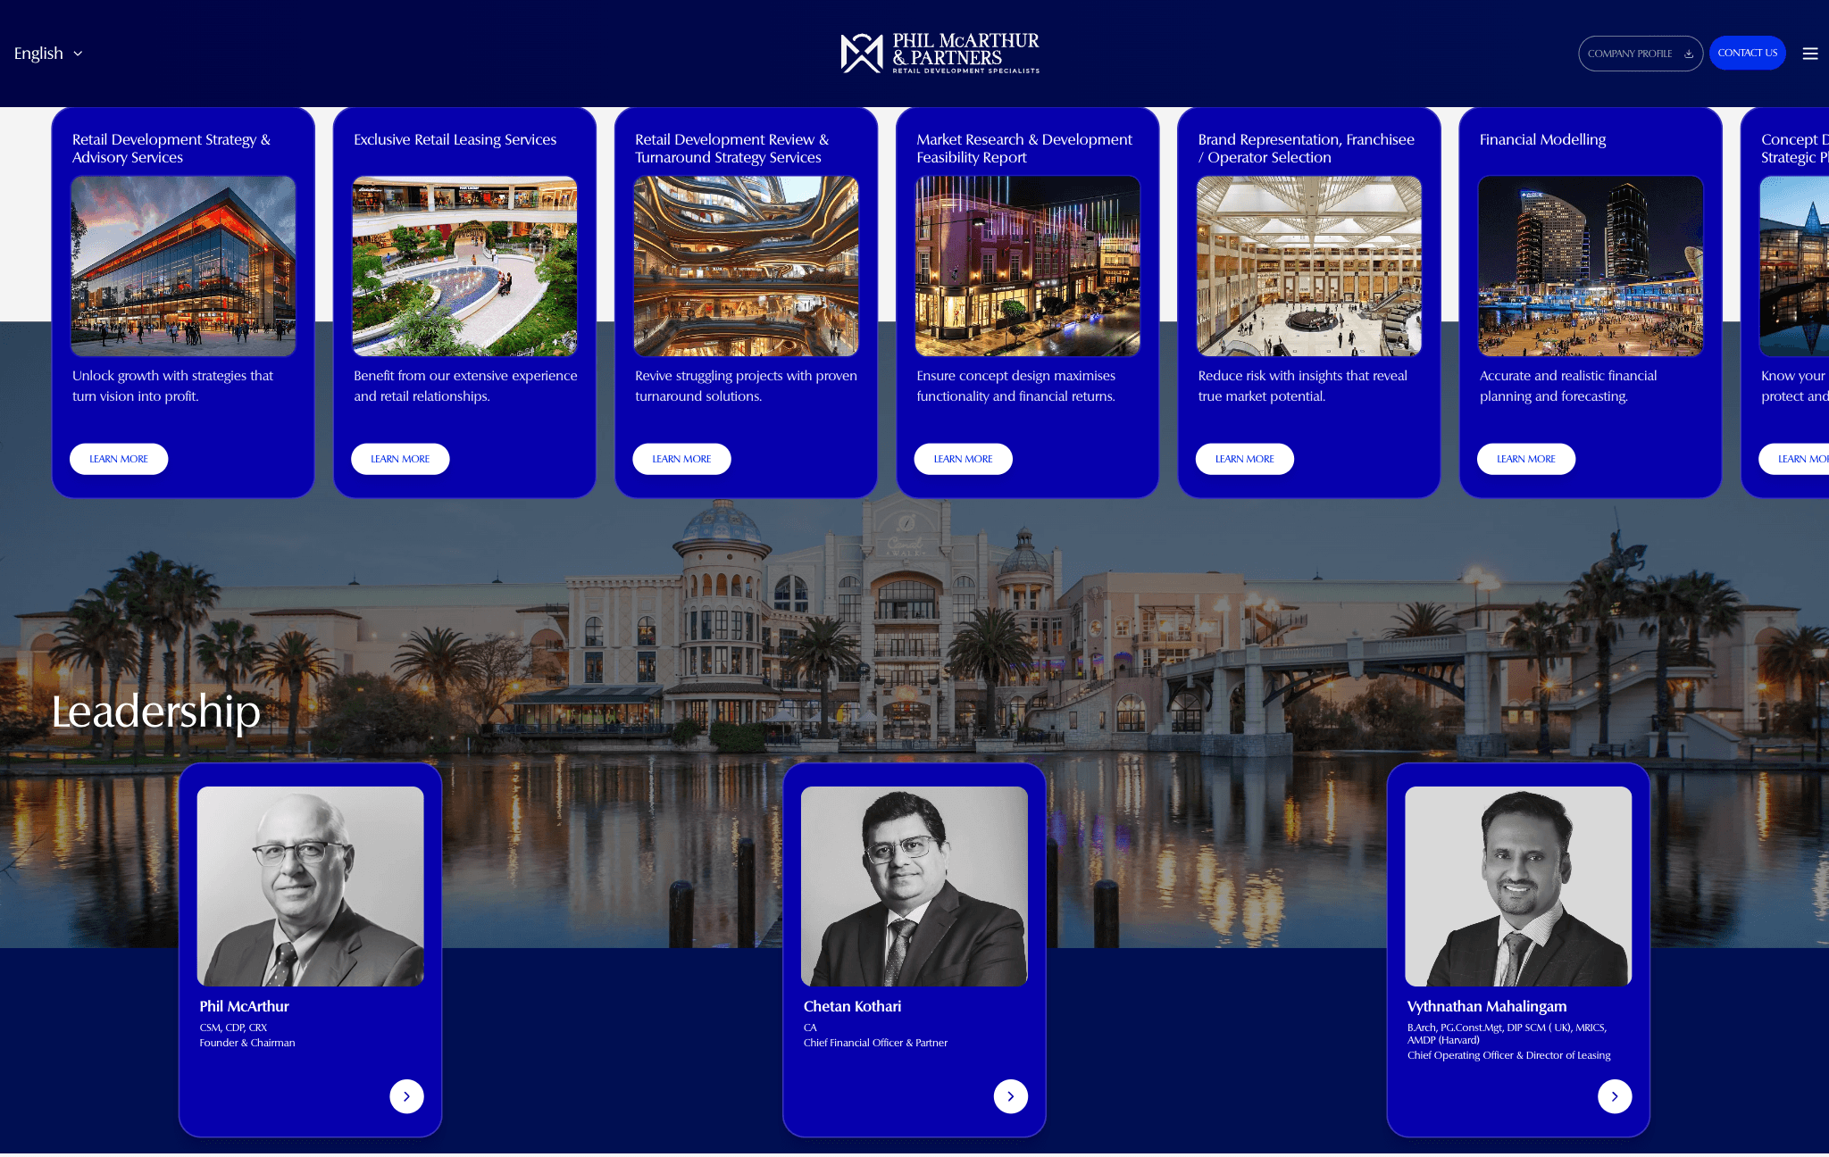Screen dimensions: 1829x1157
Task: Click 'CSM, CDP, CRX' credentials text
Action: pos(233,1028)
